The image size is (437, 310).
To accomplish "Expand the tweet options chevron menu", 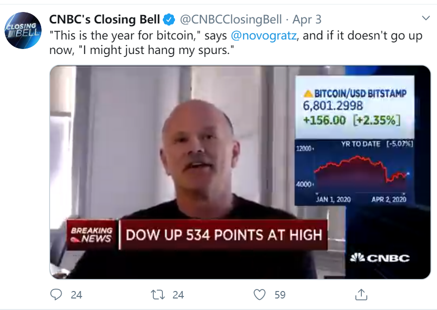I will pos(426,18).
